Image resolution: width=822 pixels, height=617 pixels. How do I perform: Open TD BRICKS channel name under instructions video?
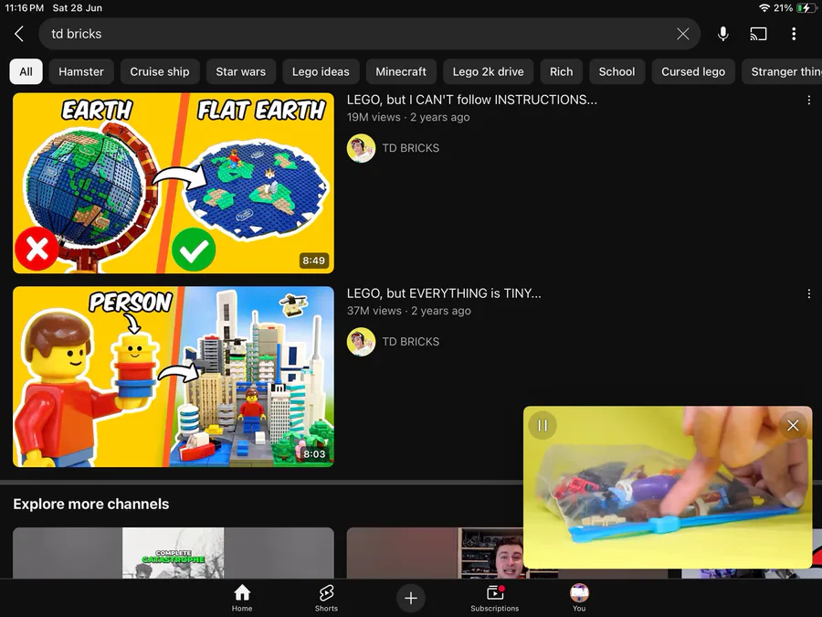[410, 148]
